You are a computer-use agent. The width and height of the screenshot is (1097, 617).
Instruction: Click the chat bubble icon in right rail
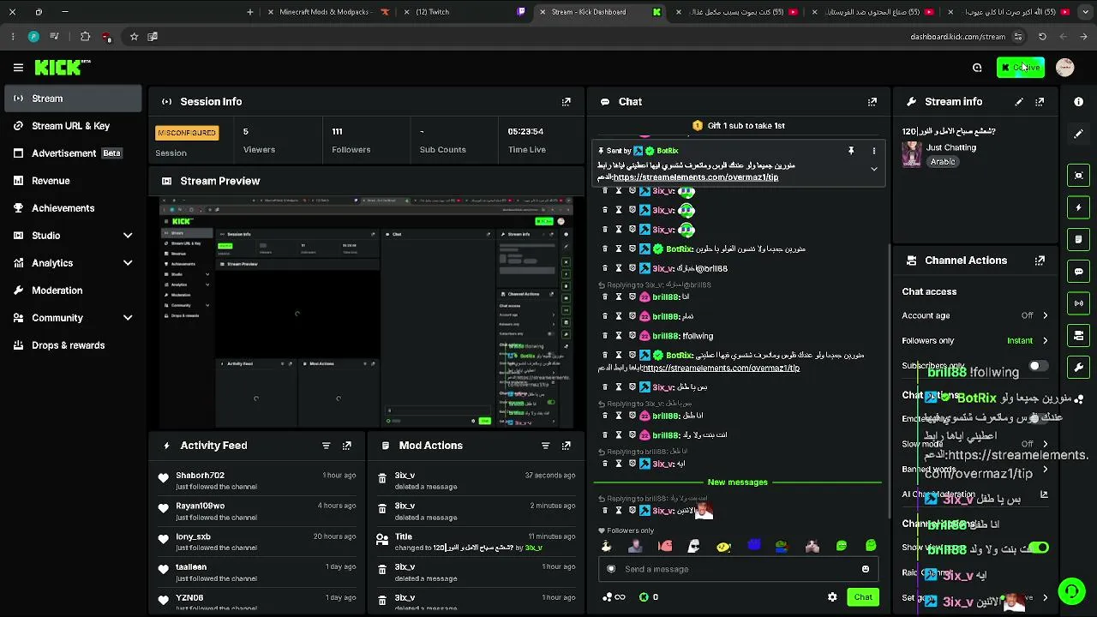tap(1079, 272)
